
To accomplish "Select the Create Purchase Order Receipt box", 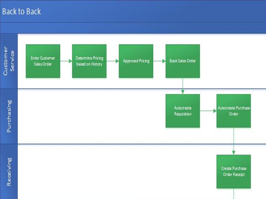I will (x=234, y=171).
